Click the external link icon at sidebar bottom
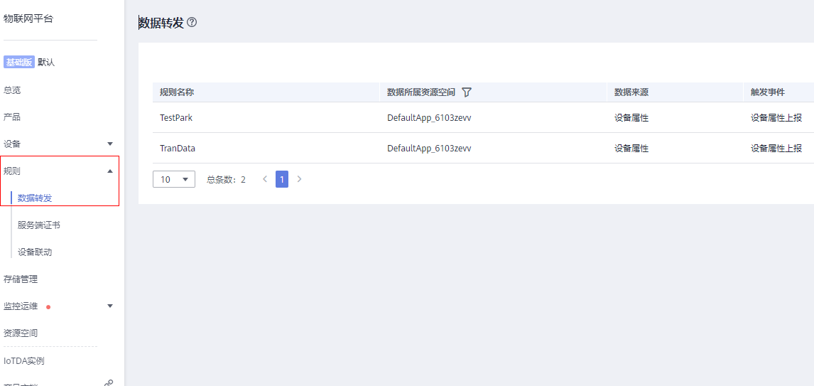This screenshot has height=386, width=814. click(108, 383)
